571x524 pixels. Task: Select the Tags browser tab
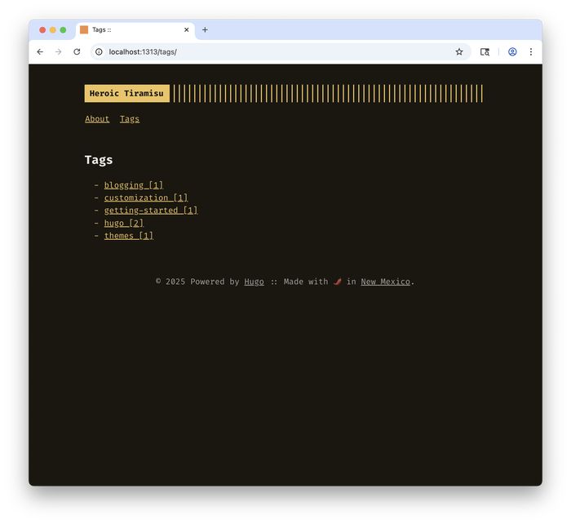(135, 30)
